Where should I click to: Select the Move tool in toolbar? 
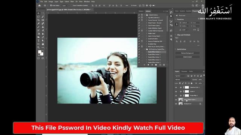tap(38, 13)
